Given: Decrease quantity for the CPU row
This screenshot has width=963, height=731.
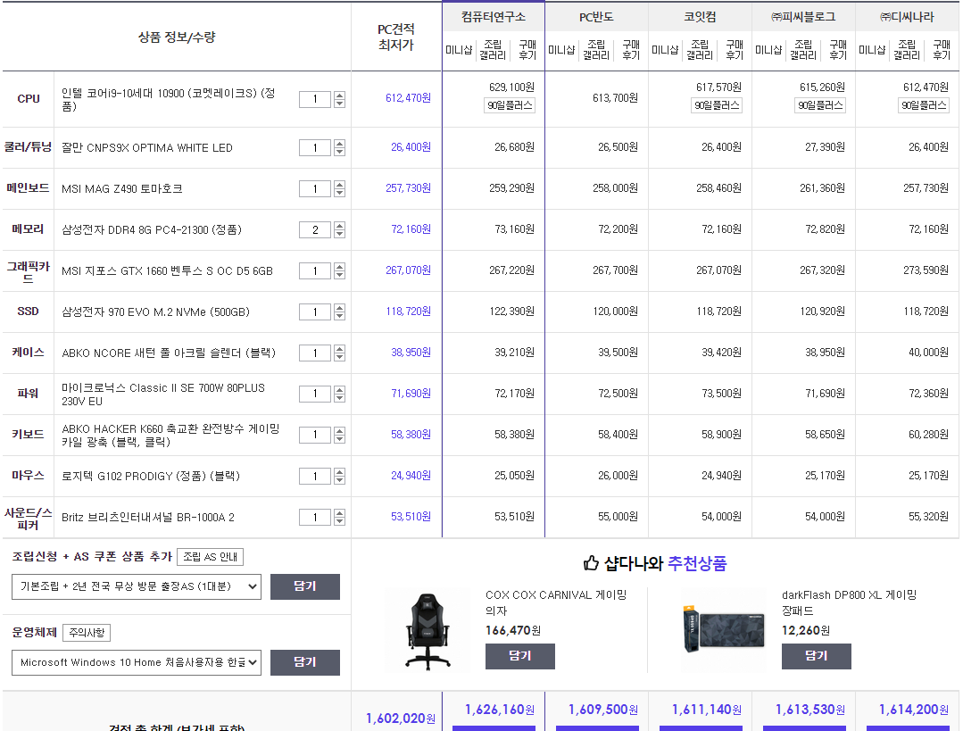Looking at the screenshot, I should (x=340, y=104).
